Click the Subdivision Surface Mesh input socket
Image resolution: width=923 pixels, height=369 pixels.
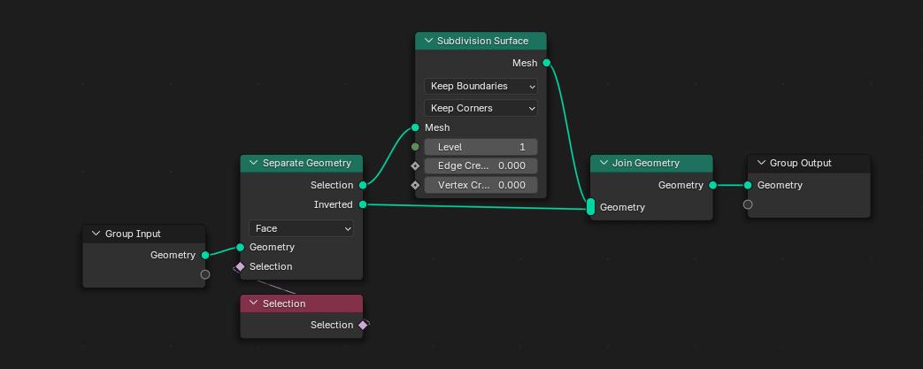pos(415,127)
